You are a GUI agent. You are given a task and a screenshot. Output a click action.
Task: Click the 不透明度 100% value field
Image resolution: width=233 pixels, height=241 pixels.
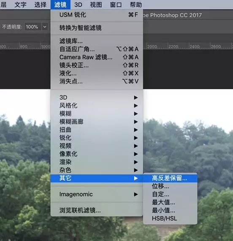(x=33, y=27)
